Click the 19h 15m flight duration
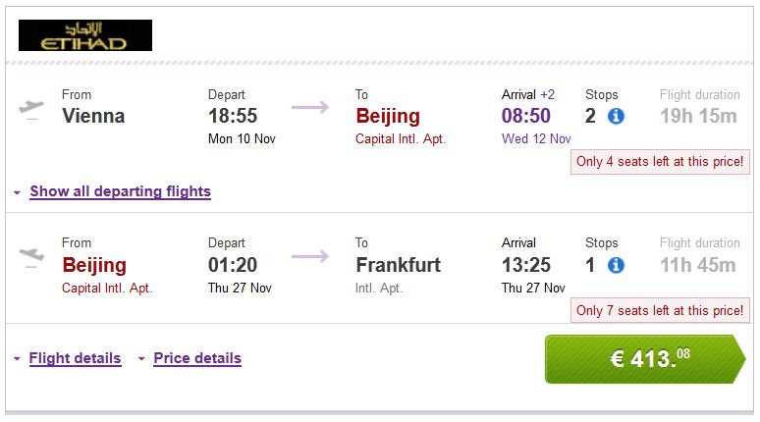760x422 pixels. point(698,117)
